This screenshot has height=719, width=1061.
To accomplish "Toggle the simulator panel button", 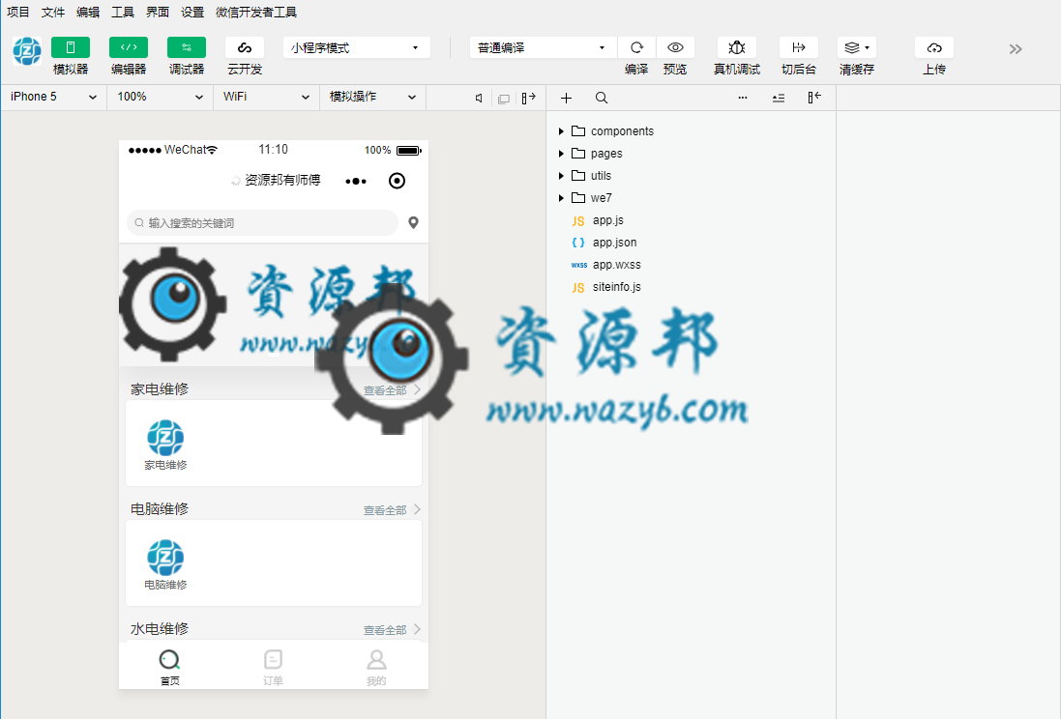I will [71, 47].
